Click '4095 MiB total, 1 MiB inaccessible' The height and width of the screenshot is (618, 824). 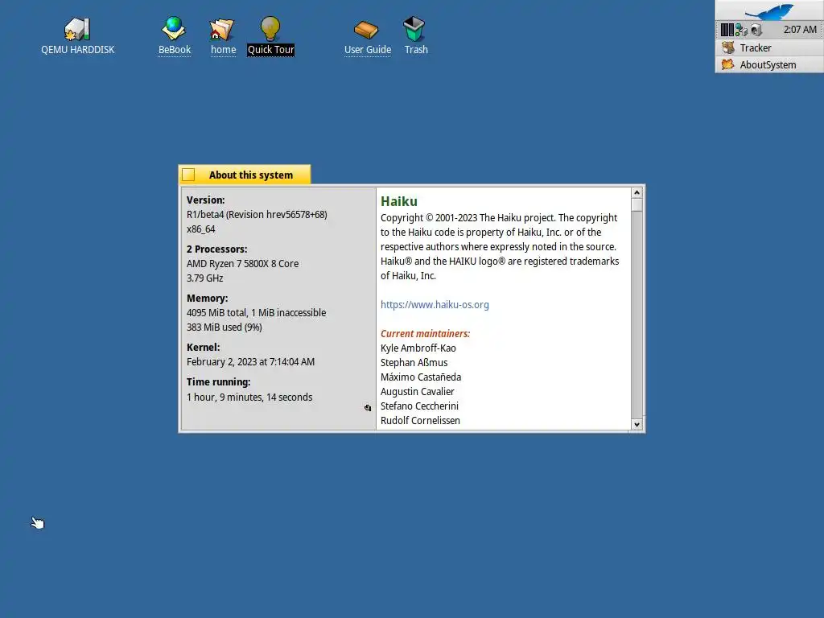[x=257, y=313]
